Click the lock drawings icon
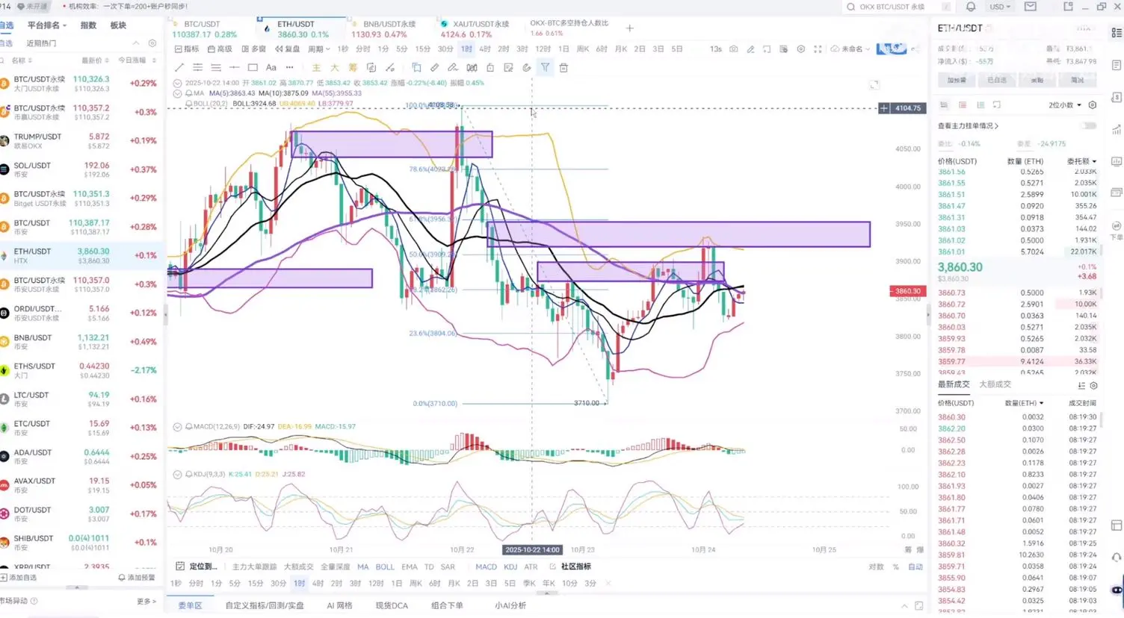 (490, 68)
